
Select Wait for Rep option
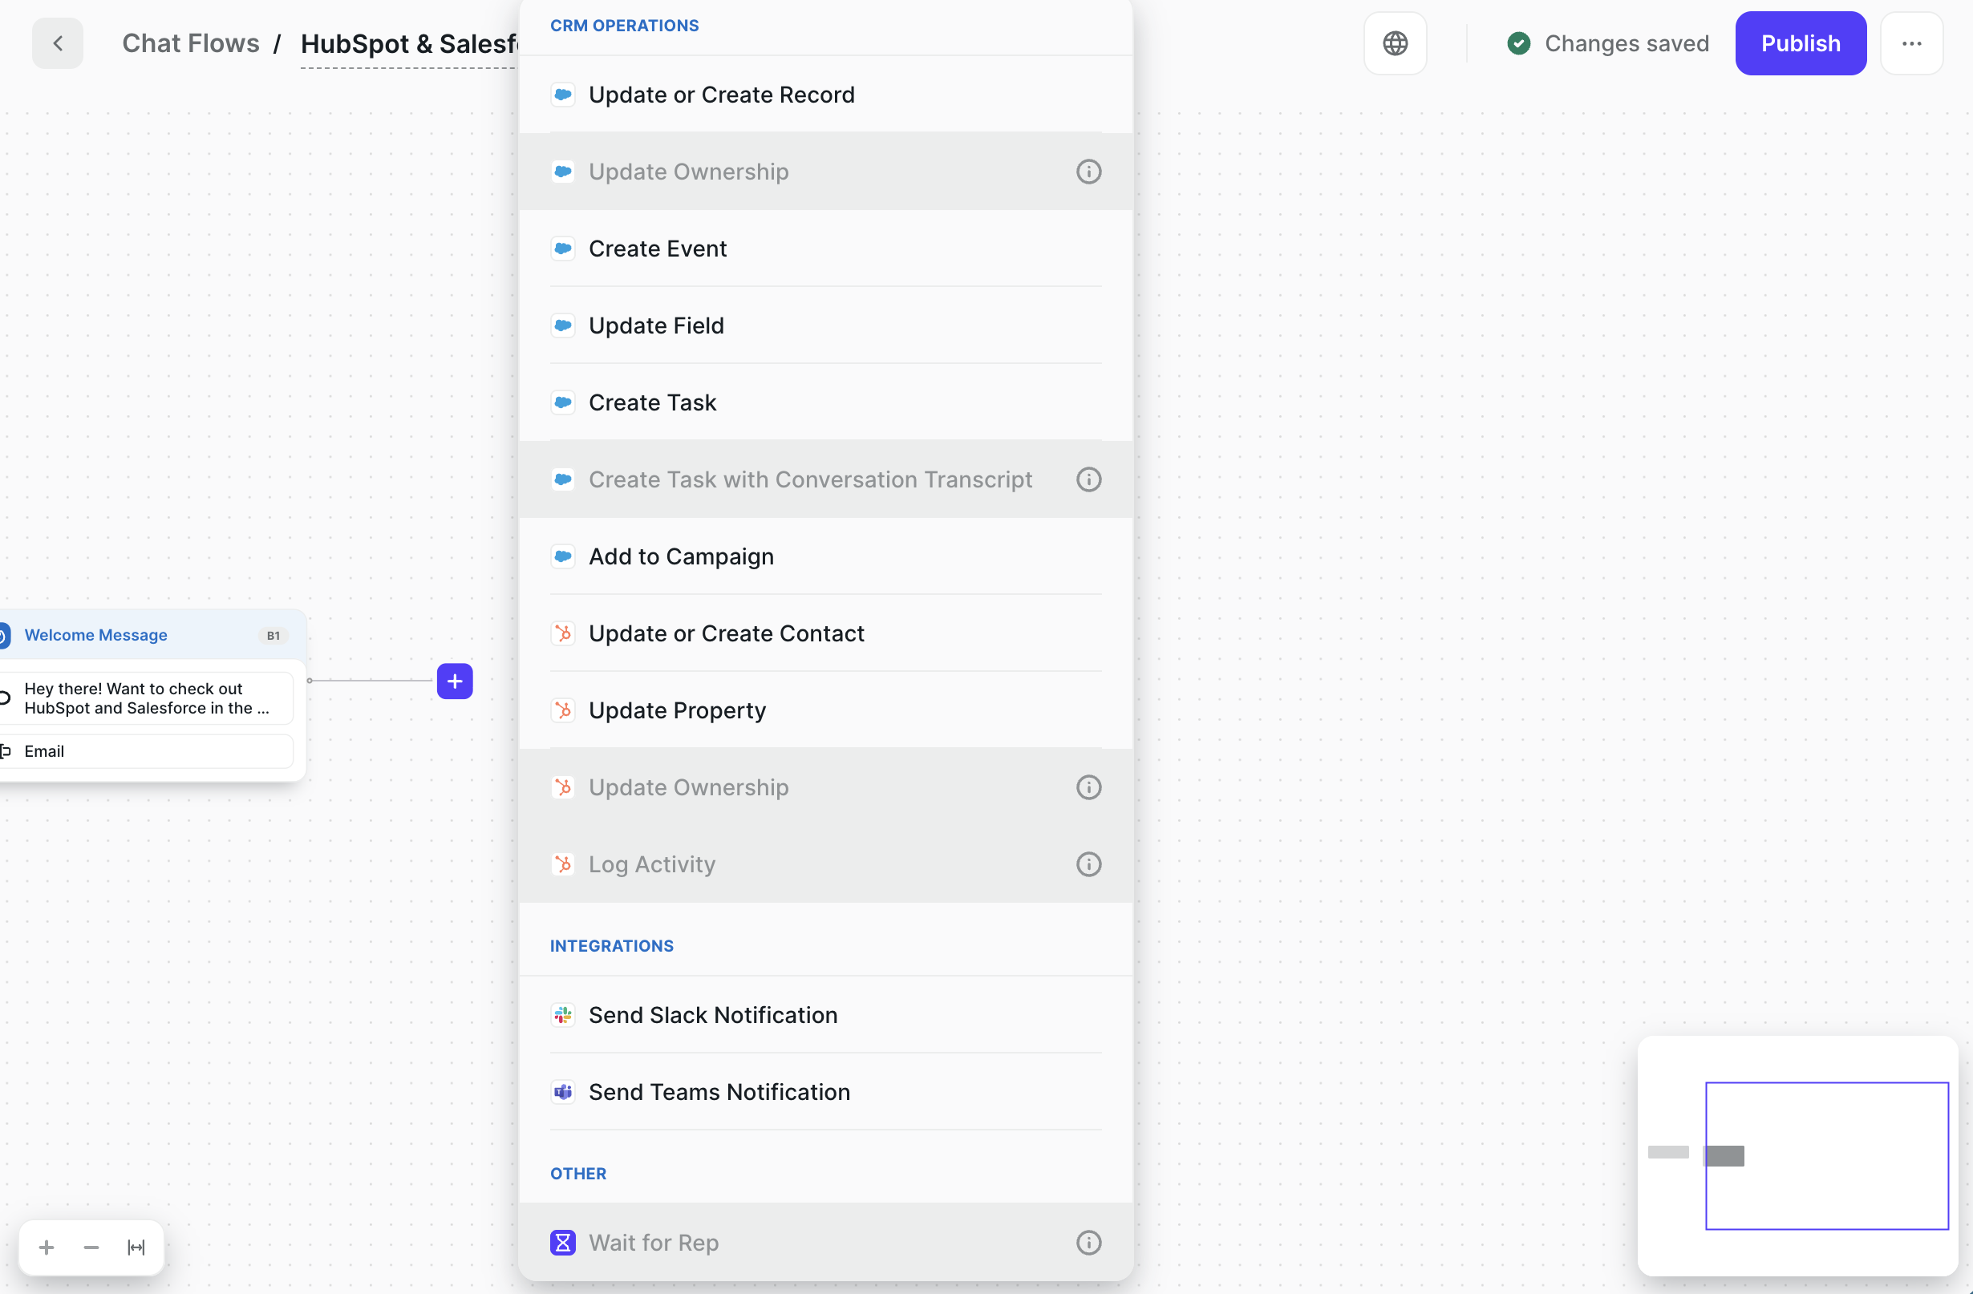(x=825, y=1243)
